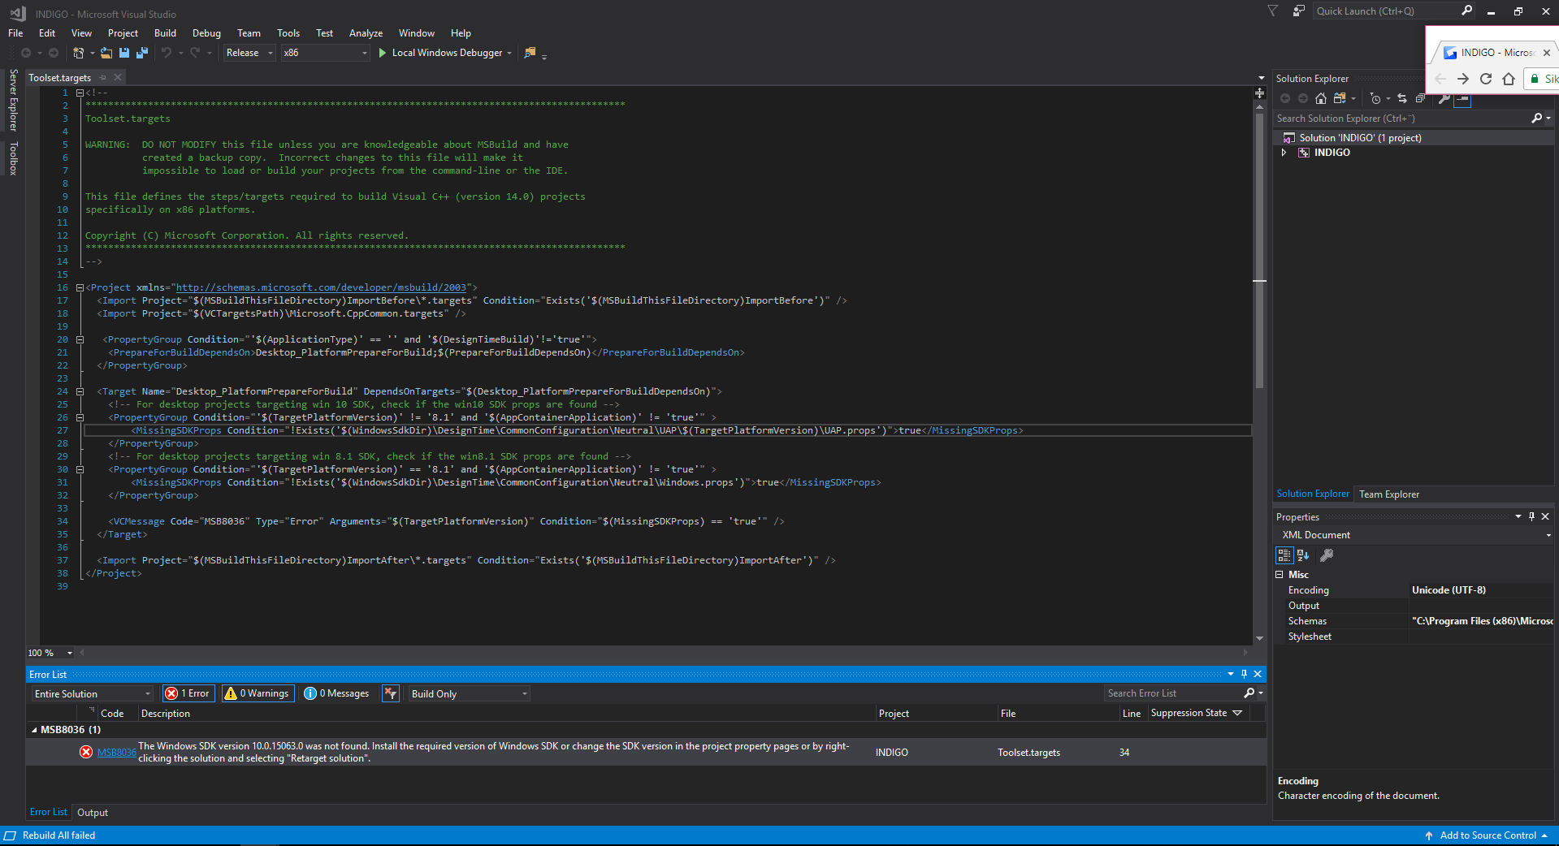
Task: Open the Release configuration dropdown
Action: point(249,53)
